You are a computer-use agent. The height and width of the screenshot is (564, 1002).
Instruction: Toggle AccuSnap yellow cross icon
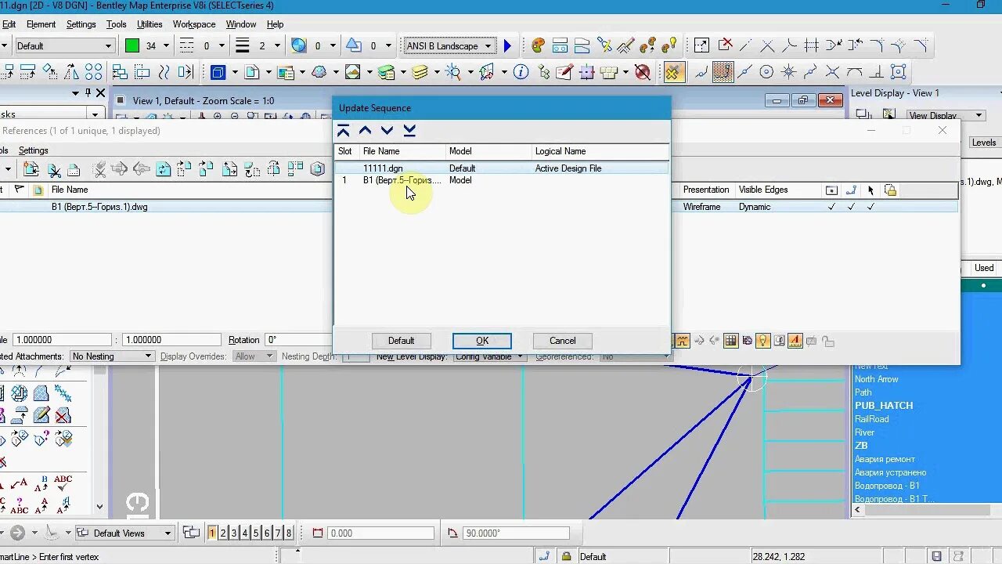point(672,72)
